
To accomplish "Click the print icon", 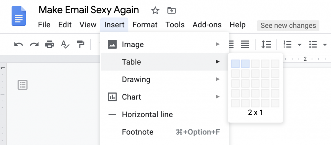I will coord(49,44).
